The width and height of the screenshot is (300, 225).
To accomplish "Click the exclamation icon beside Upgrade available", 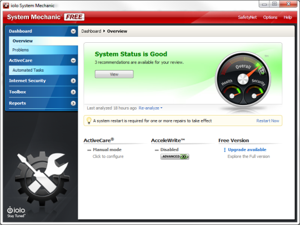I will click(224, 150).
